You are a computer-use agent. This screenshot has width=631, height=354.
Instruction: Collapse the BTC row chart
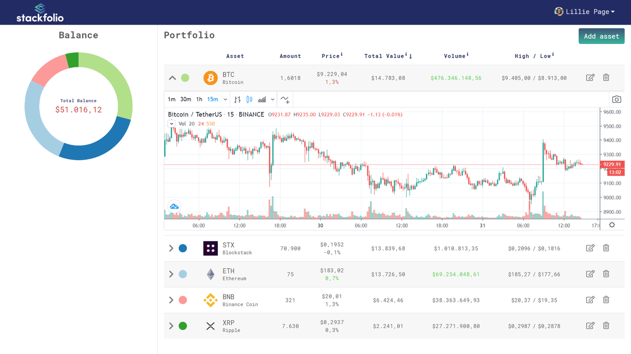pos(172,78)
